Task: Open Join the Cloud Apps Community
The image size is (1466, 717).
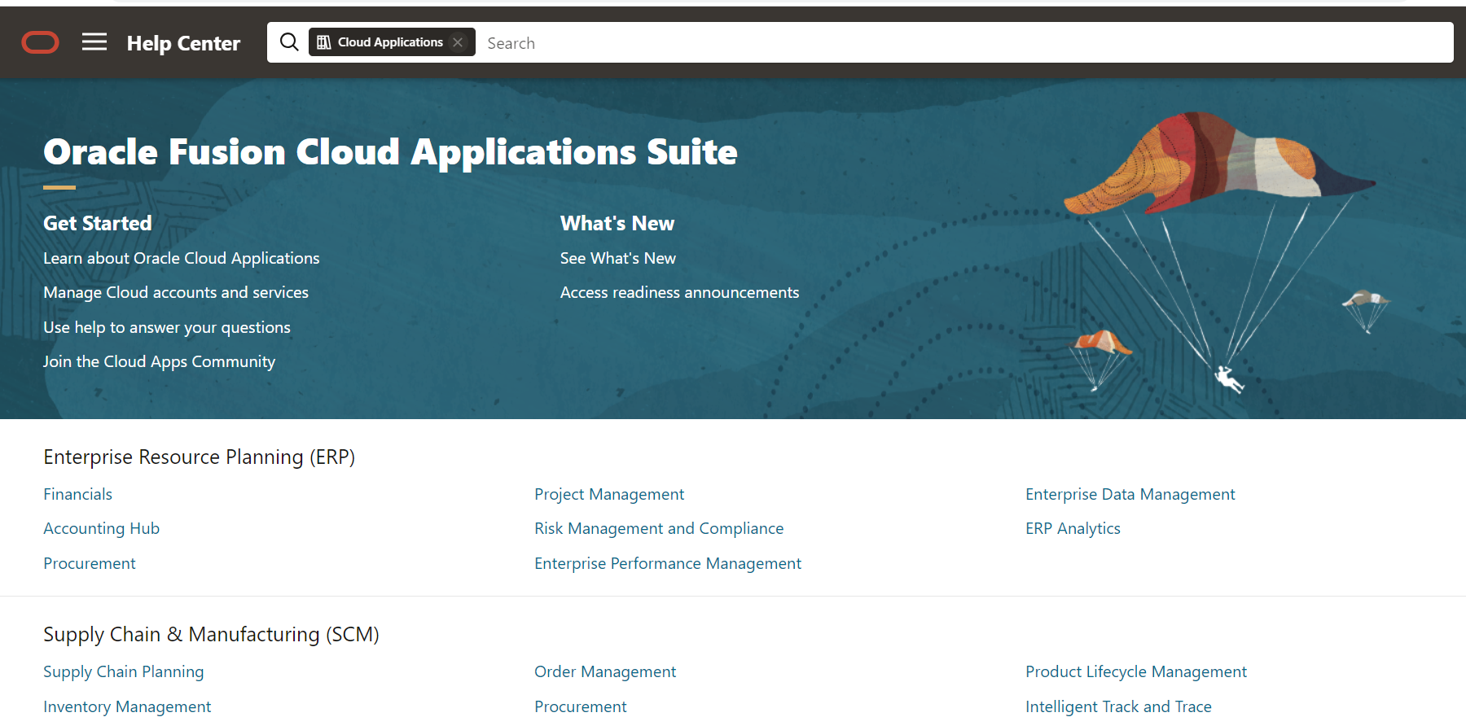Action: [x=160, y=361]
